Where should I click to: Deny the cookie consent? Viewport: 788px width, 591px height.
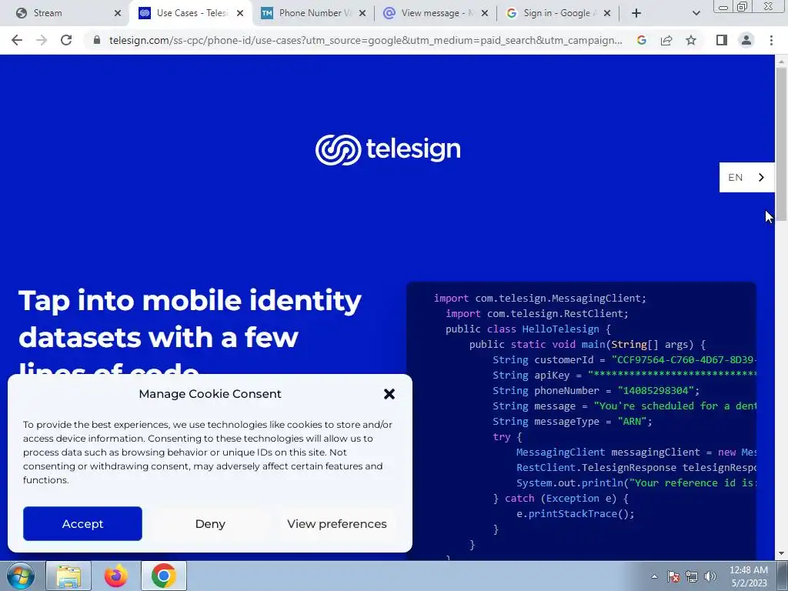(x=210, y=523)
